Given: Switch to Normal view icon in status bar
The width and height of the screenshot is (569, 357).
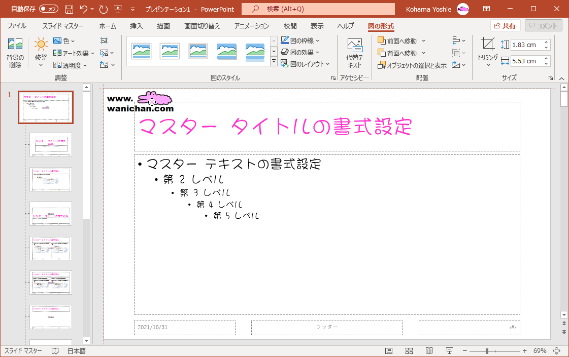Looking at the screenshot, I should (x=389, y=351).
